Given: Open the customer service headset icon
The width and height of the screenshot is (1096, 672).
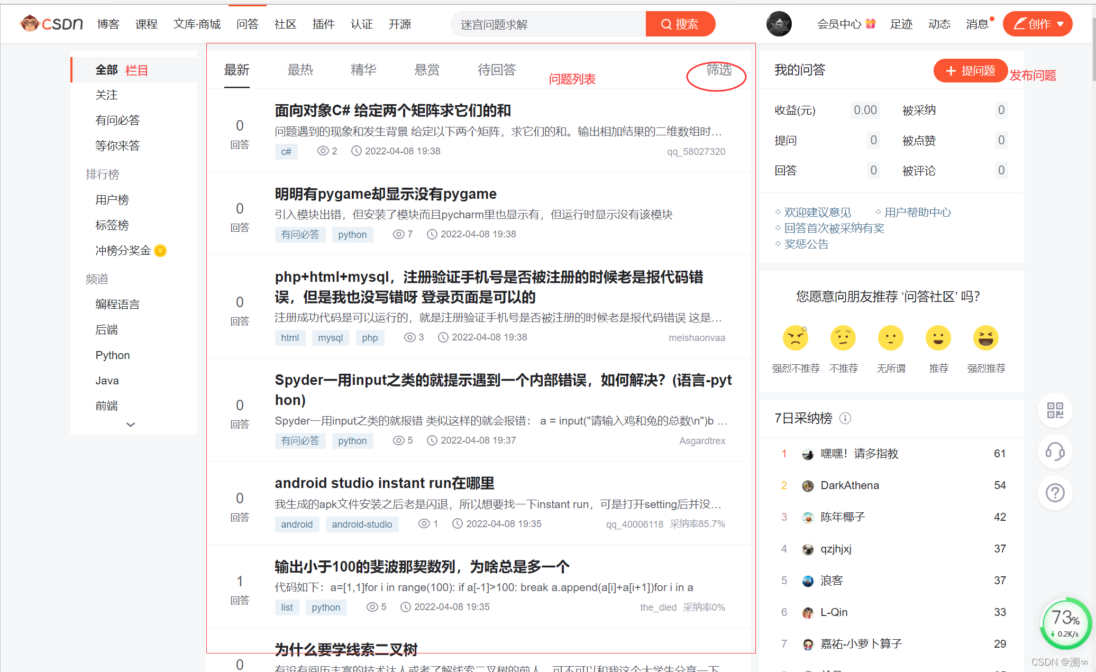Looking at the screenshot, I should (x=1055, y=452).
